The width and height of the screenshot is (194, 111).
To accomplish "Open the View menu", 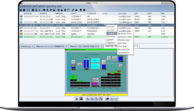I will (35, 6).
